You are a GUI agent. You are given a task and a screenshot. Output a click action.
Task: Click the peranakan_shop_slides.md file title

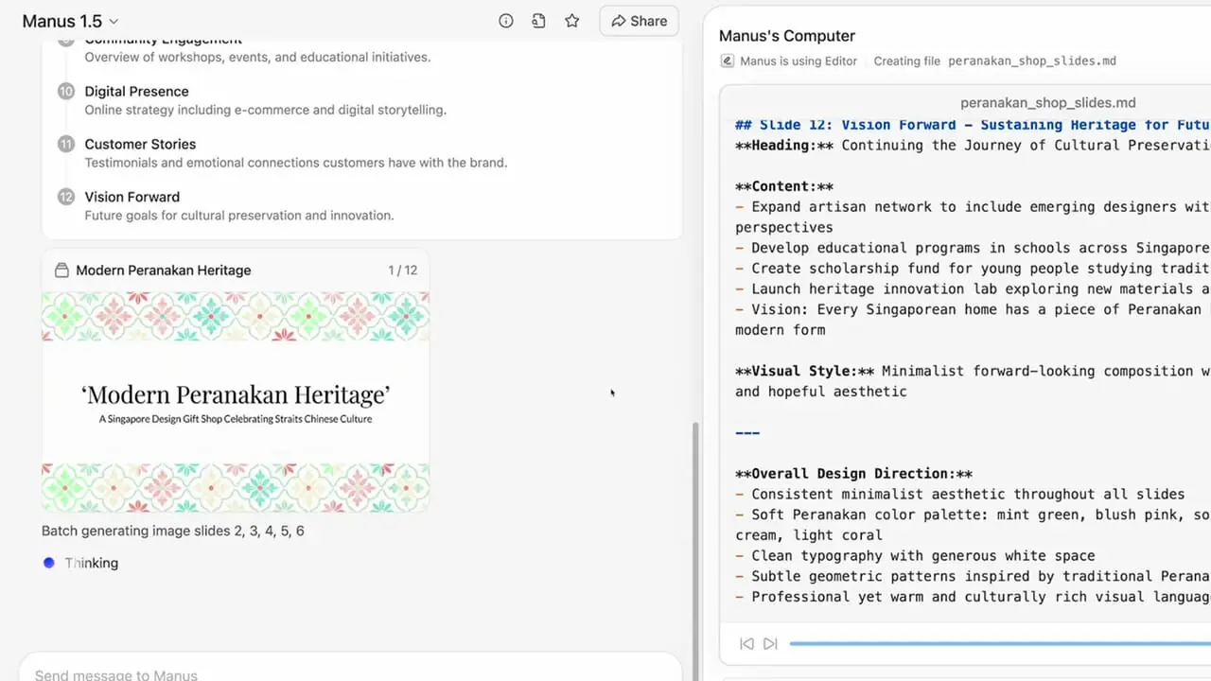coord(1047,102)
